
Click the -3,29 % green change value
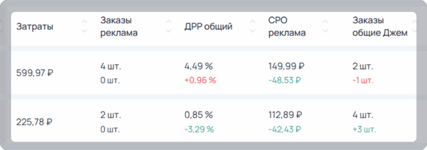pyautogui.click(x=199, y=130)
